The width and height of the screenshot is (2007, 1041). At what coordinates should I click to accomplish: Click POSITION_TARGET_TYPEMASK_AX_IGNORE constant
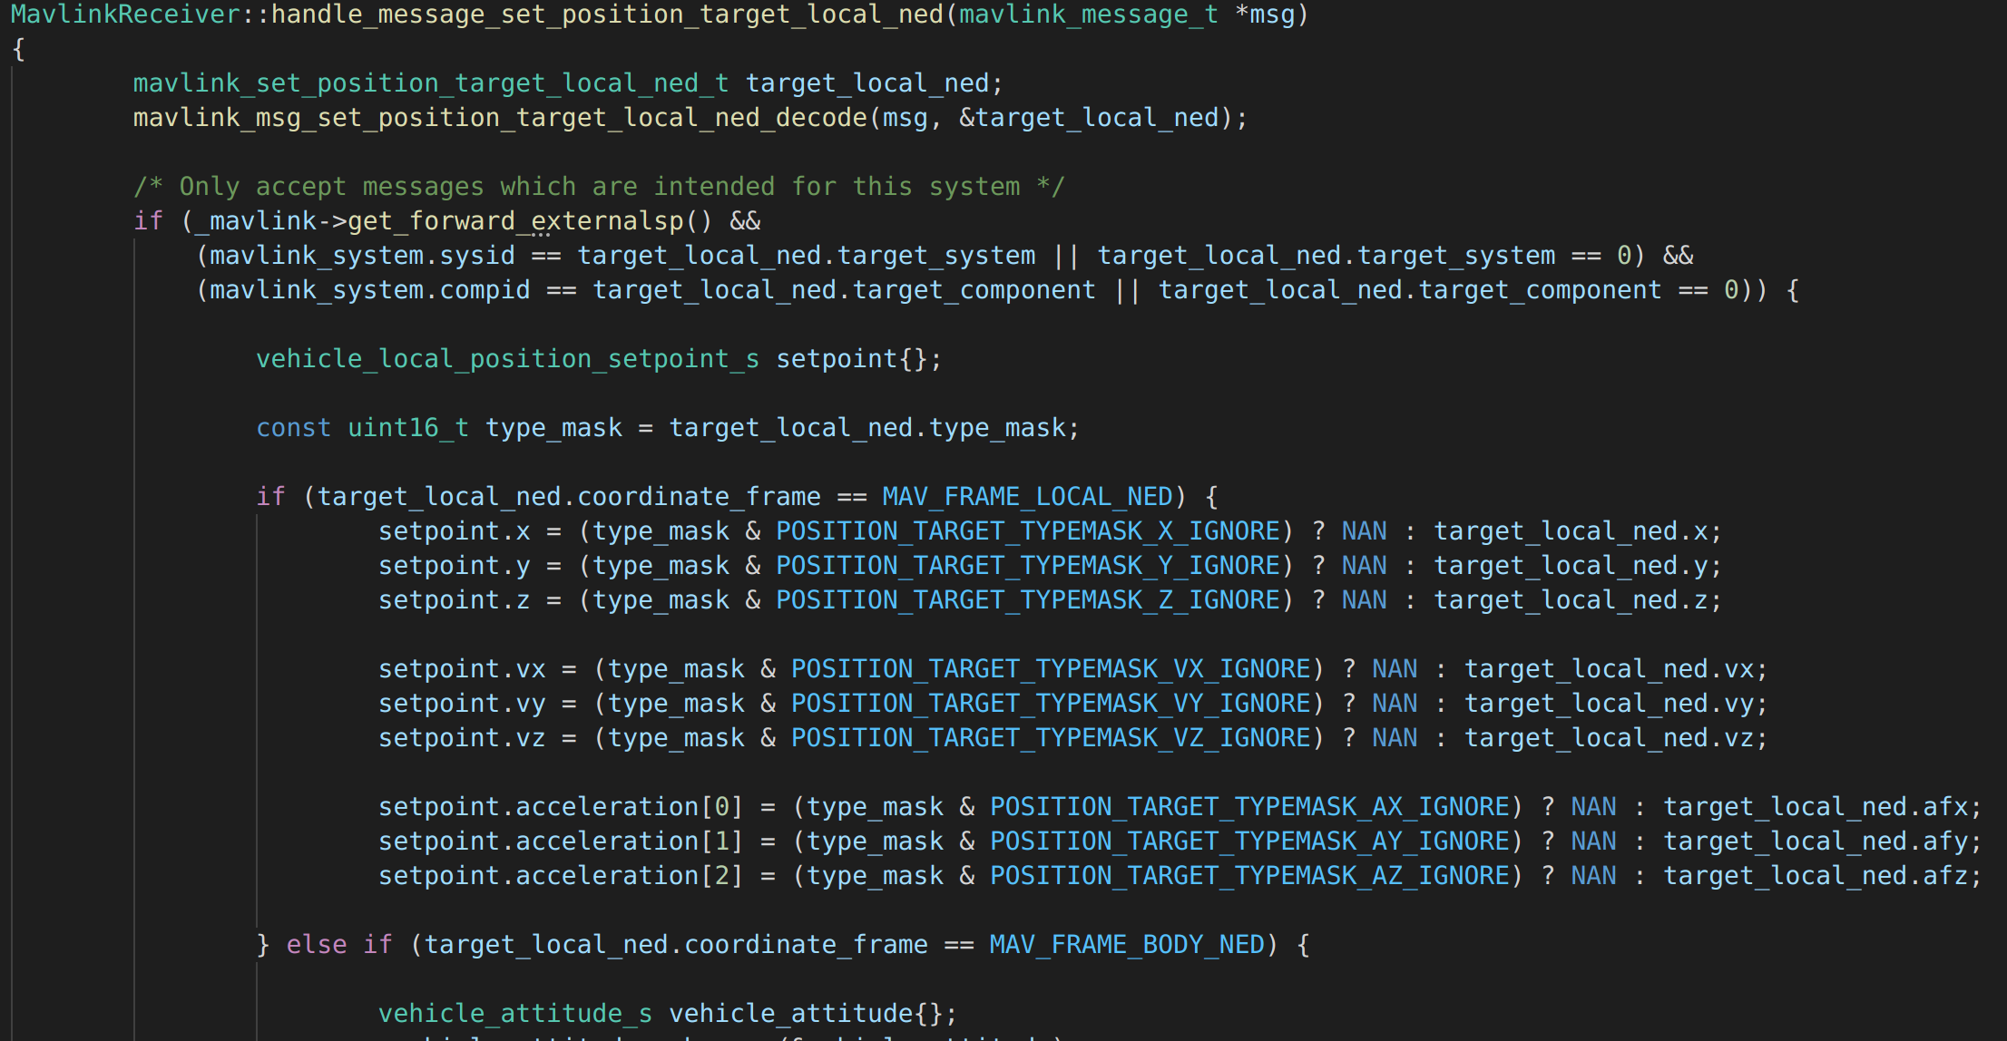(x=1249, y=807)
